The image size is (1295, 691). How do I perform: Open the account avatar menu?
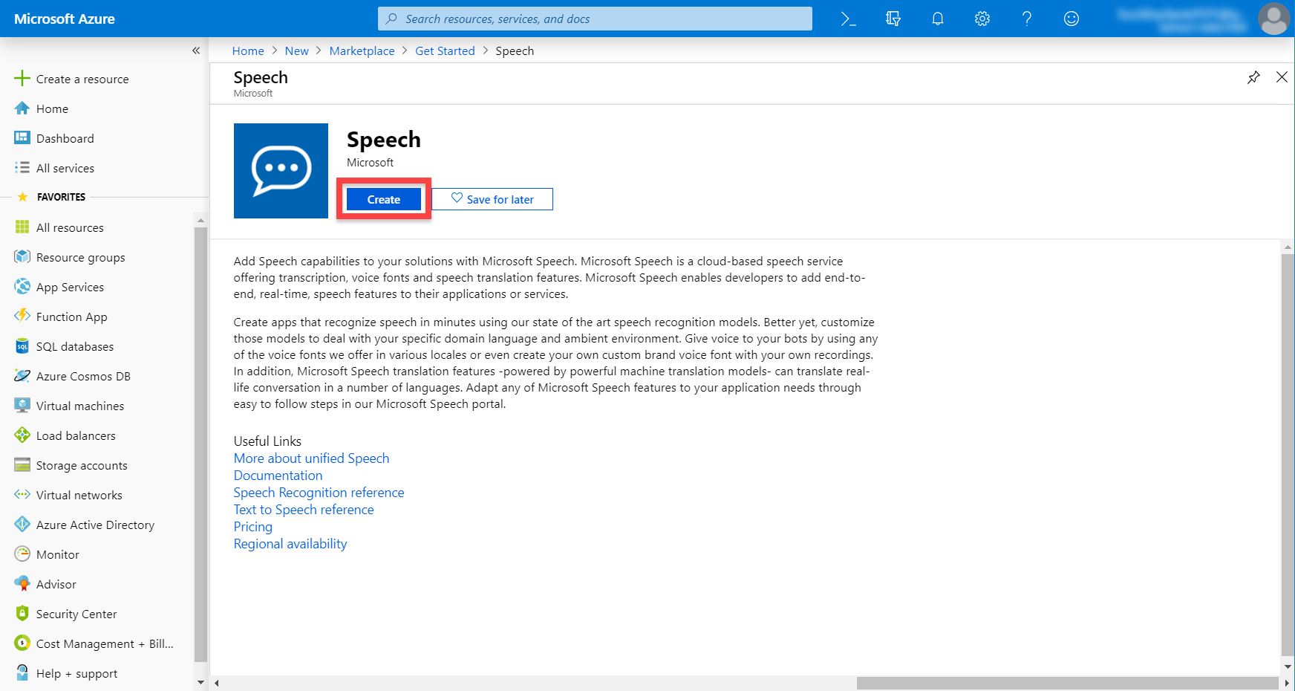(1273, 19)
